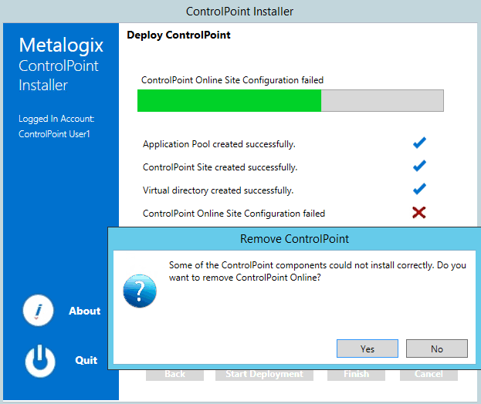The image size is (481, 404).
Task: Click the disabled Finish button
Action: pyautogui.click(x=356, y=375)
